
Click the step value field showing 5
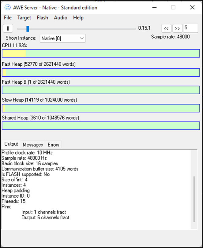[190, 28]
